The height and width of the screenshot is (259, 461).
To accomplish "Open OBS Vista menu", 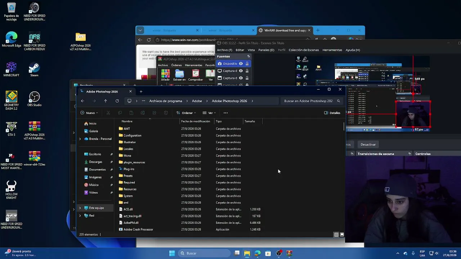I will click(251, 50).
